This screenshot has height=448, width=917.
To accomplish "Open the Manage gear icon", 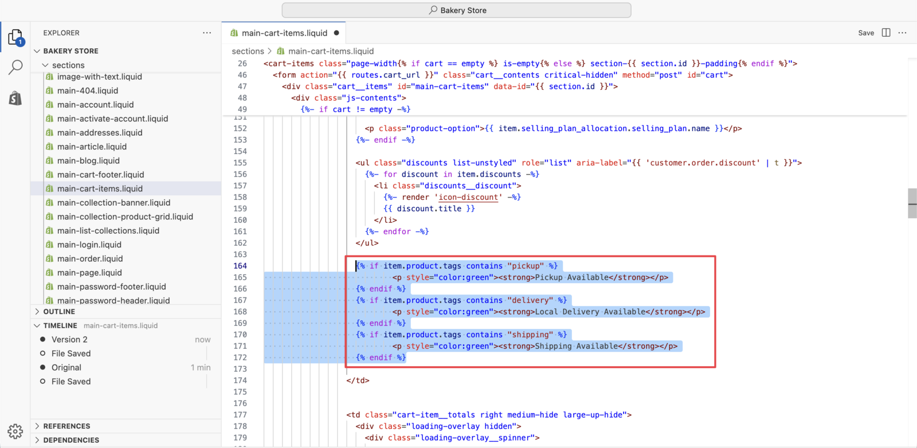I will pos(15,431).
